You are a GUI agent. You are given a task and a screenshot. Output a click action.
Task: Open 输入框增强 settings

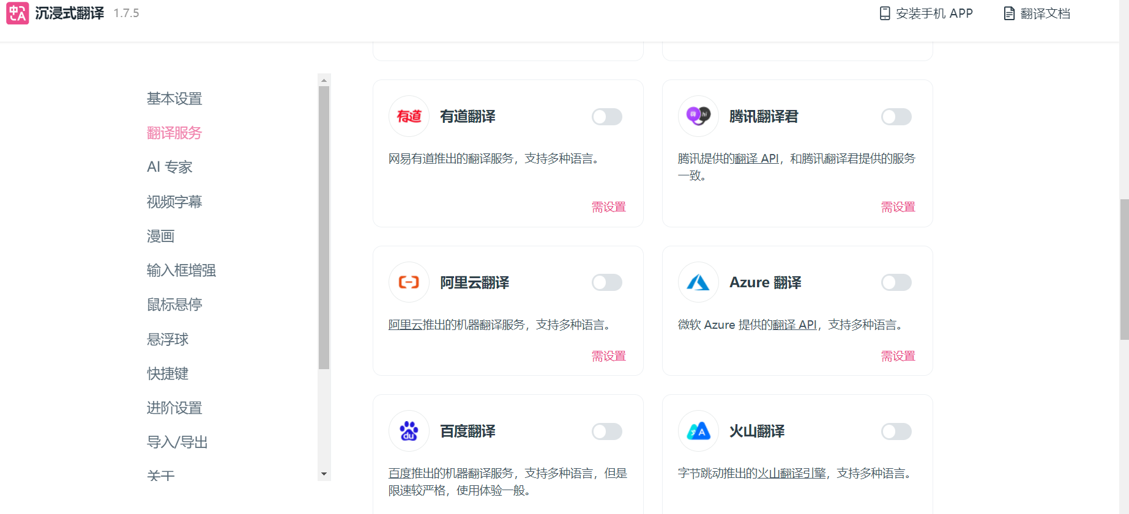coord(181,270)
